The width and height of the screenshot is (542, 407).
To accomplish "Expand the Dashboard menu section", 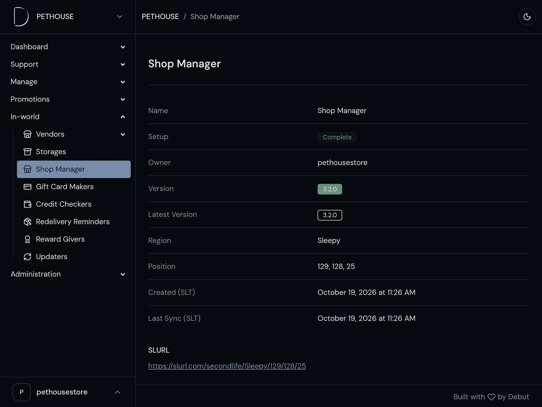I will (x=68, y=47).
